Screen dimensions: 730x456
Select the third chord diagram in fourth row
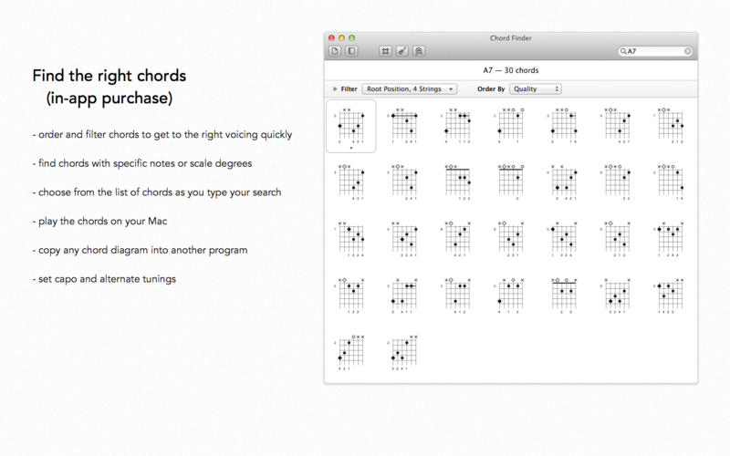coord(457,295)
